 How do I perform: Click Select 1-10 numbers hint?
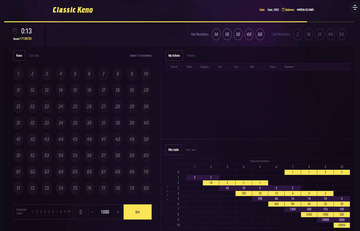coord(140,56)
